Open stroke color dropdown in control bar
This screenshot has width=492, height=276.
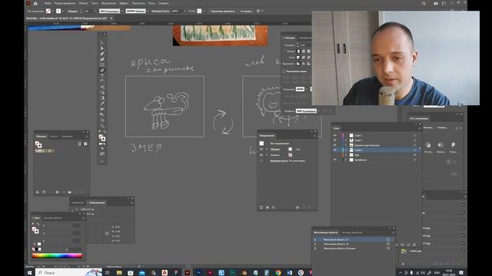[63, 11]
